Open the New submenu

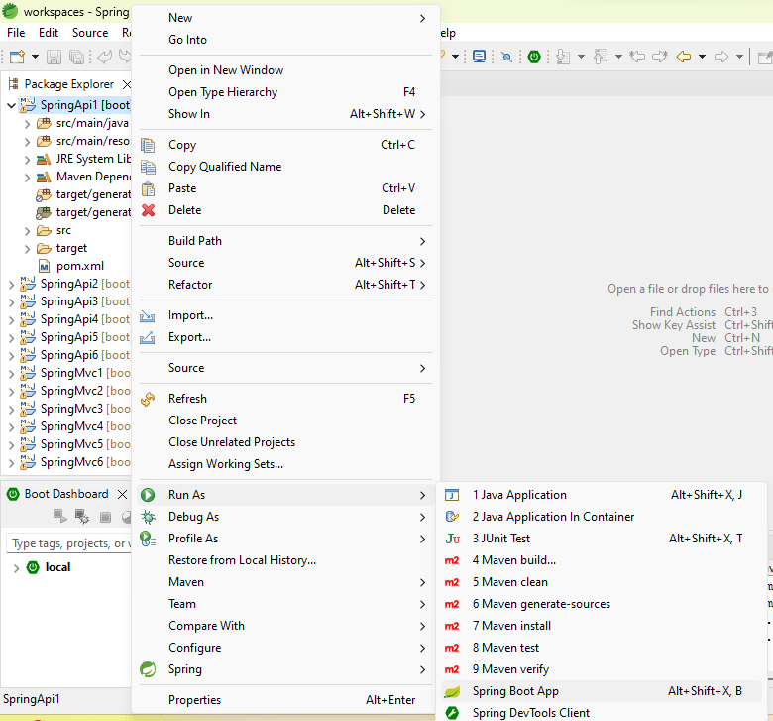pos(285,18)
